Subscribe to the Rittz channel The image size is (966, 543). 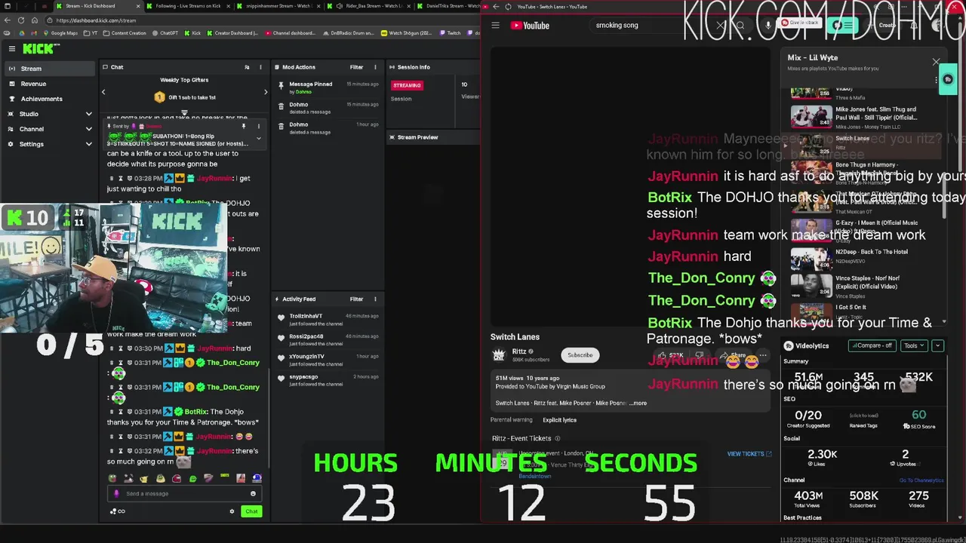tap(580, 355)
